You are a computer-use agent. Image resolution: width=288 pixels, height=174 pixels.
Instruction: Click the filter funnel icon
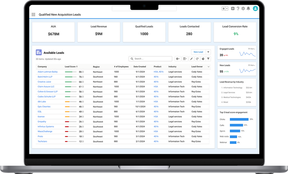pyautogui.click(x=208, y=59)
